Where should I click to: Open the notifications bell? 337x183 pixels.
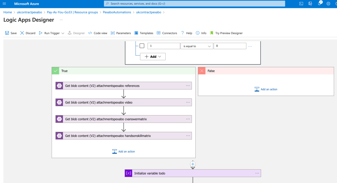click(320, 4)
